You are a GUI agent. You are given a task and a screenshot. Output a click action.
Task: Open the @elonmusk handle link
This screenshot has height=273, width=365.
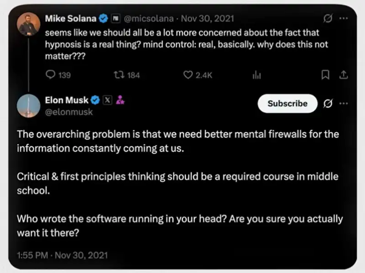tap(69, 111)
